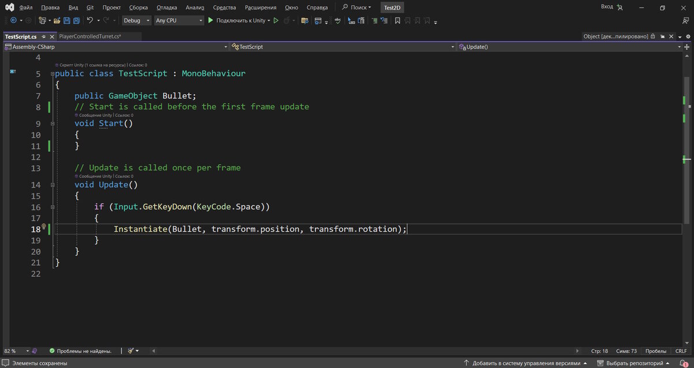Click the code cleanup broom icon
Image resolution: width=694 pixels, height=368 pixels.
click(x=131, y=351)
